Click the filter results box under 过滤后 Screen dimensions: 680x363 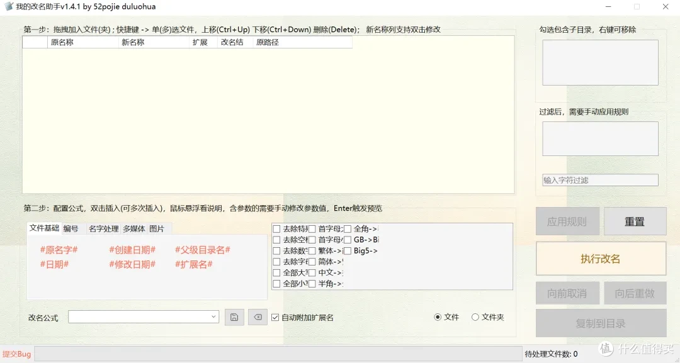pos(600,138)
